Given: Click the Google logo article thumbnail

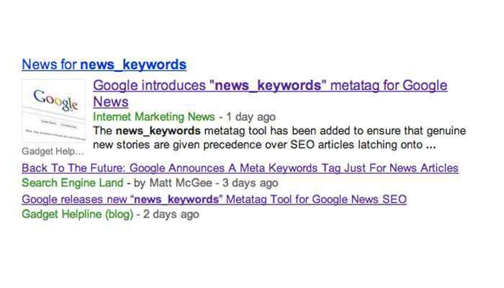Looking at the screenshot, I should [x=54, y=111].
